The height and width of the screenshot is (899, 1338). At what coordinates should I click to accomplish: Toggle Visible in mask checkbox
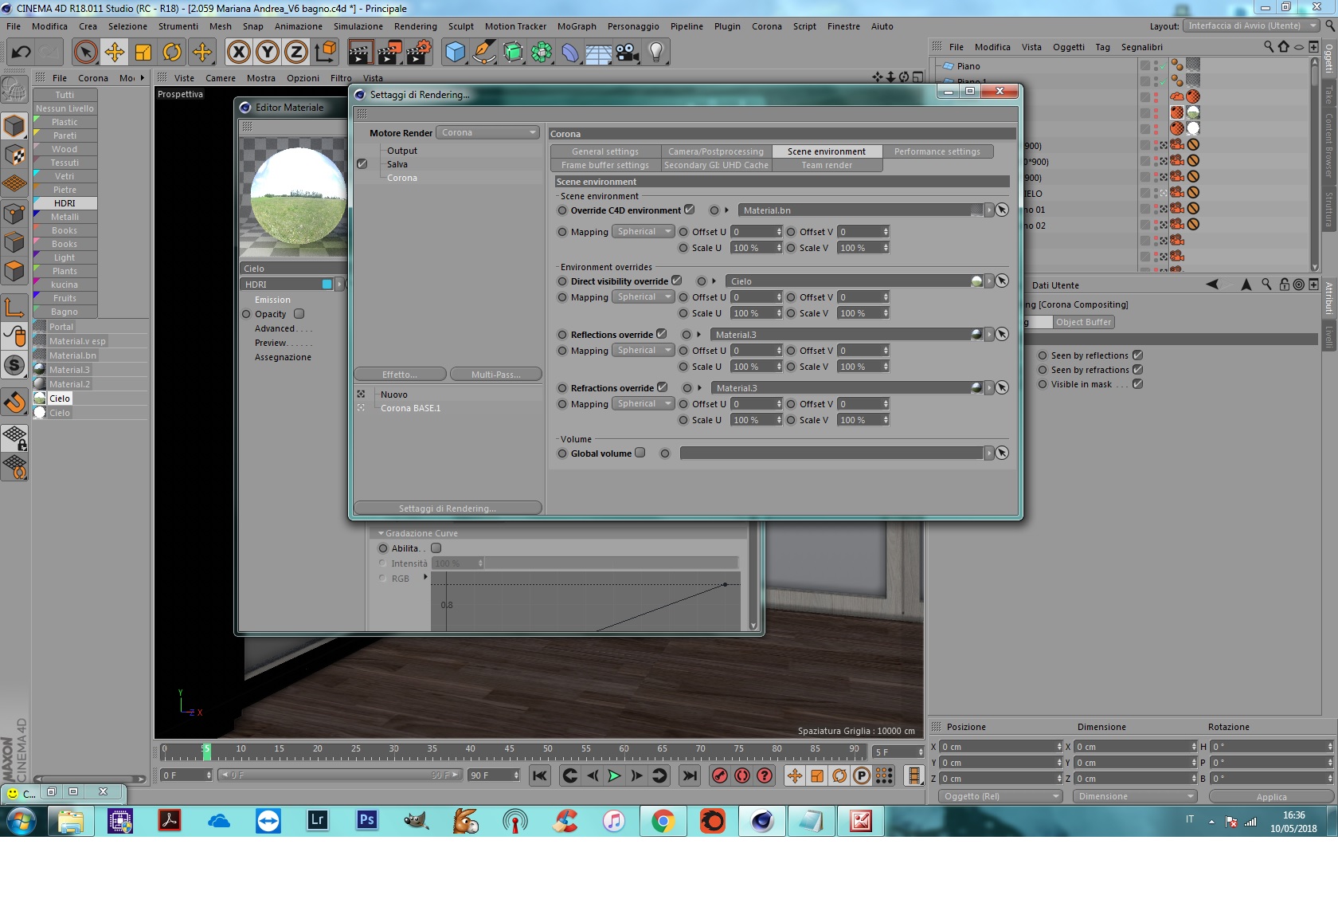pos(1138,384)
